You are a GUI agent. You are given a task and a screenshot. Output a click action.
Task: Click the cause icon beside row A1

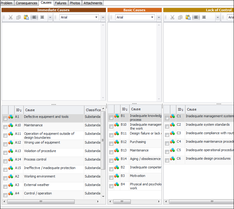(x=11, y=117)
